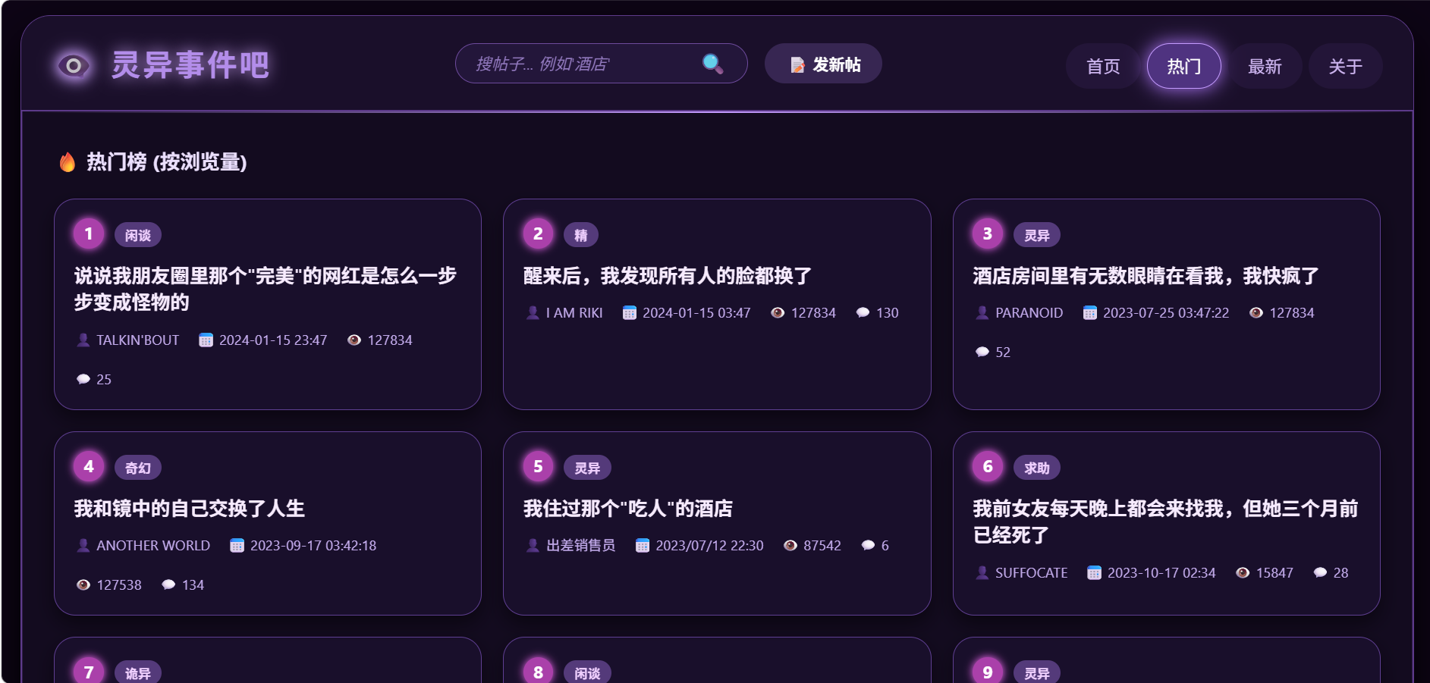This screenshot has width=1430, height=683.
Task: Click the 诡异 tag on post 7
Action: pyautogui.click(x=138, y=673)
